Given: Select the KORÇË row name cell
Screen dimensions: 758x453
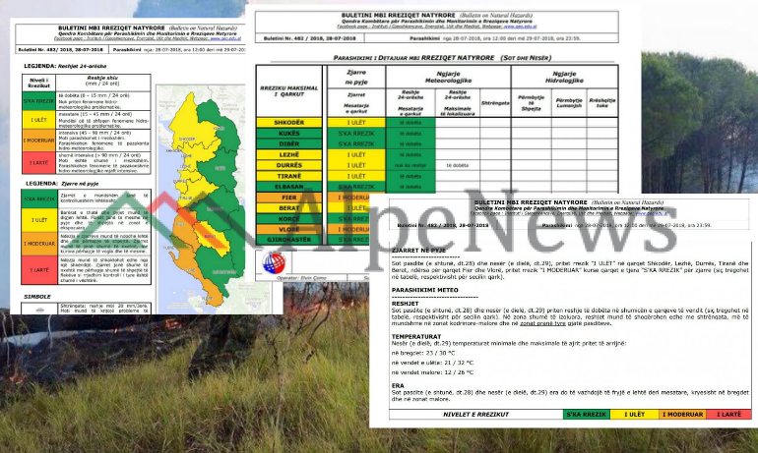Looking at the screenshot, I should (289, 218).
